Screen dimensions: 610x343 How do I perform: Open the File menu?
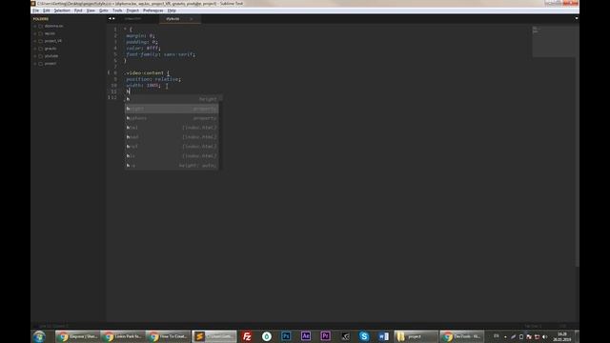pos(35,10)
